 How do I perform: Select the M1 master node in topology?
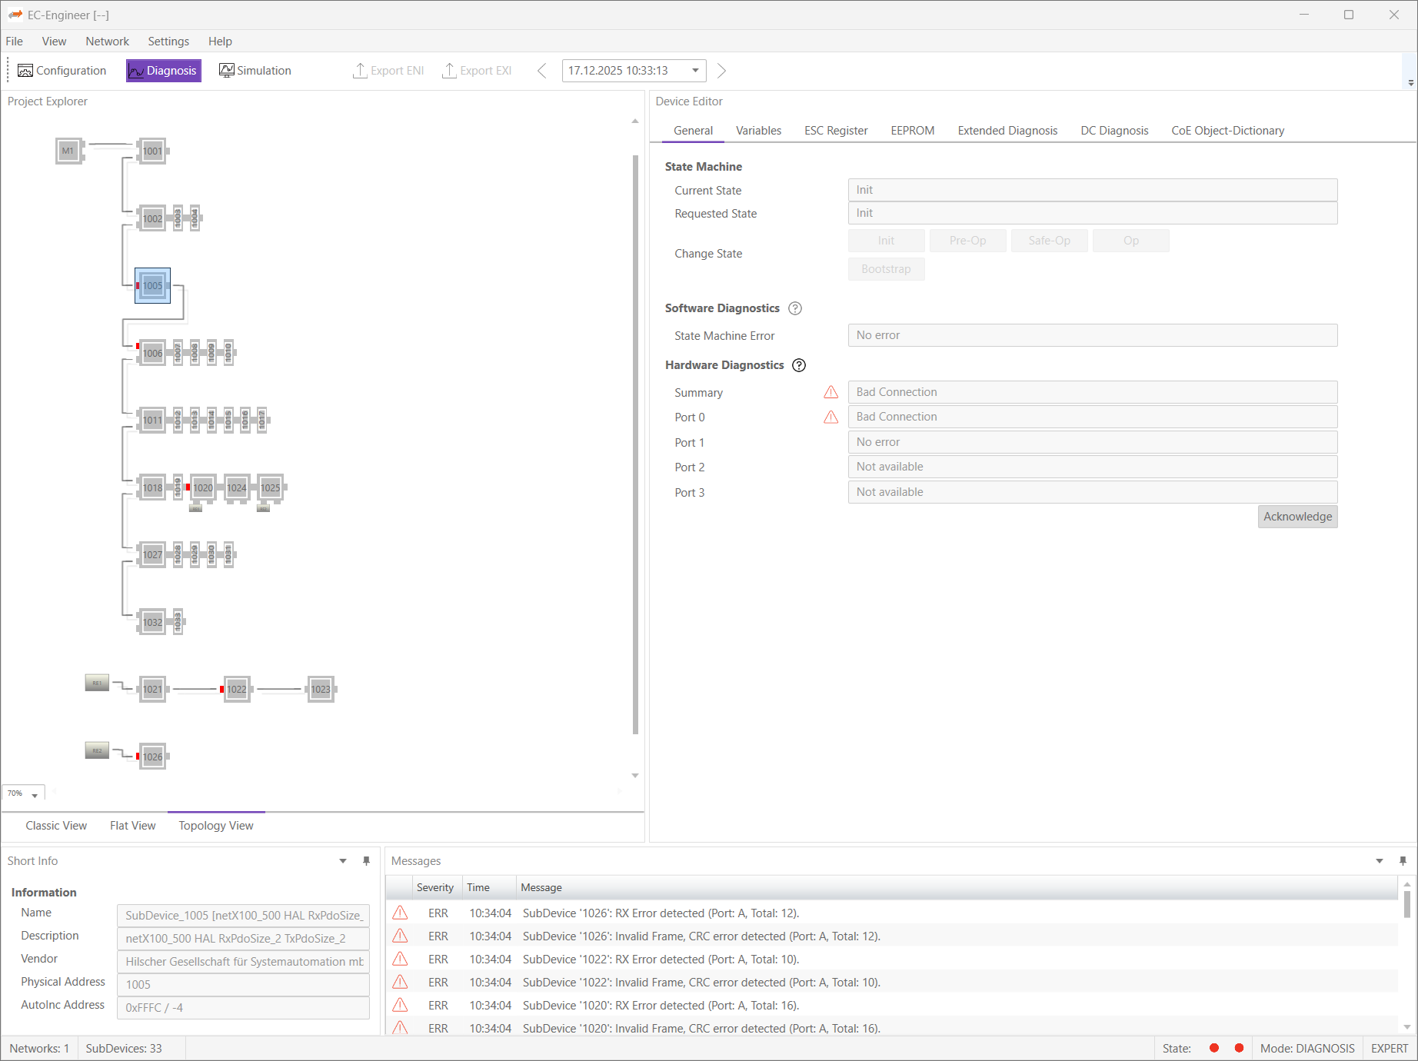pos(68,151)
